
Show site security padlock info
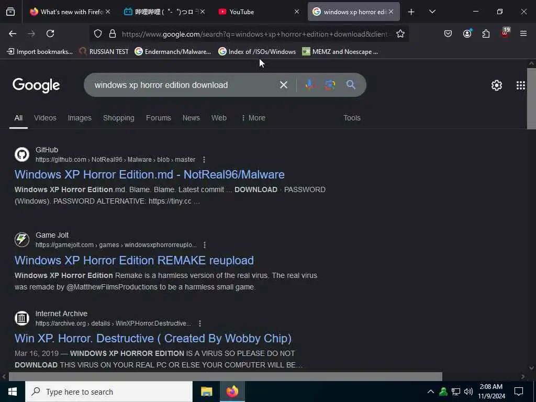113,34
